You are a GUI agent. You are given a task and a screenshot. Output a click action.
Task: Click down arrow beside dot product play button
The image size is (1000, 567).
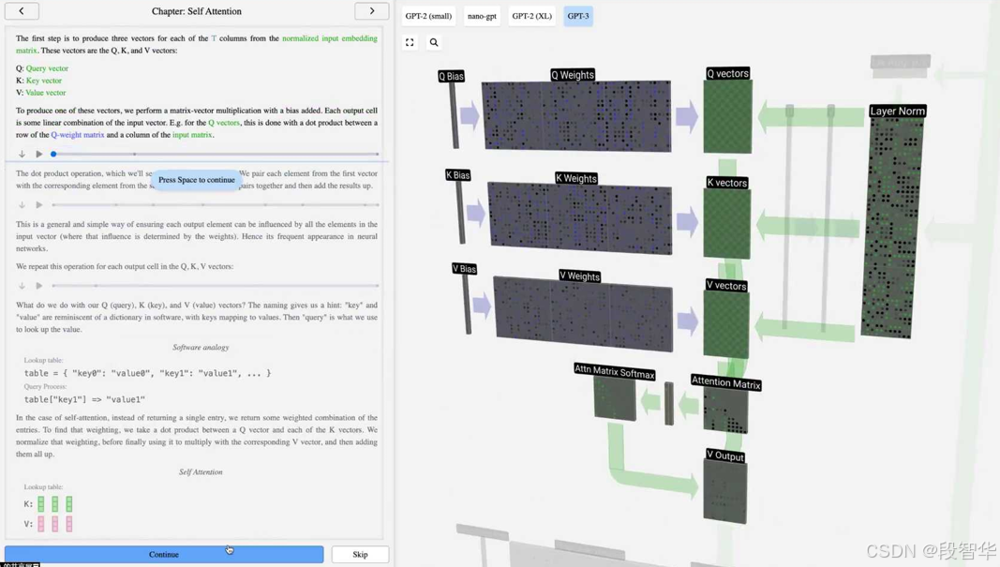pos(22,204)
